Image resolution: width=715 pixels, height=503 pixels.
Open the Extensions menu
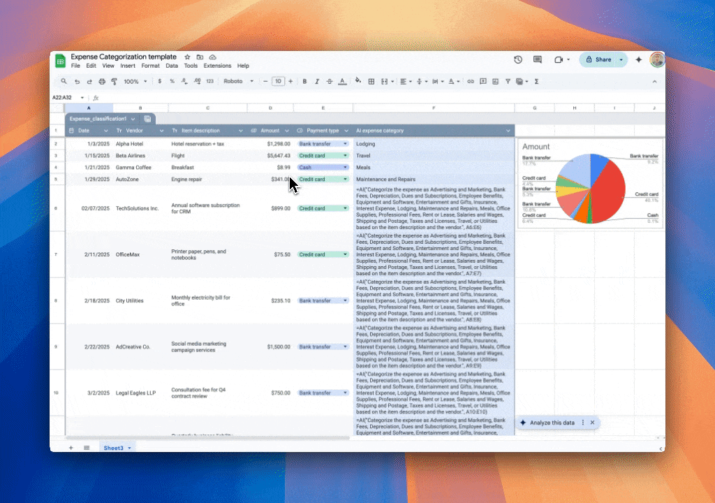(x=217, y=66)
